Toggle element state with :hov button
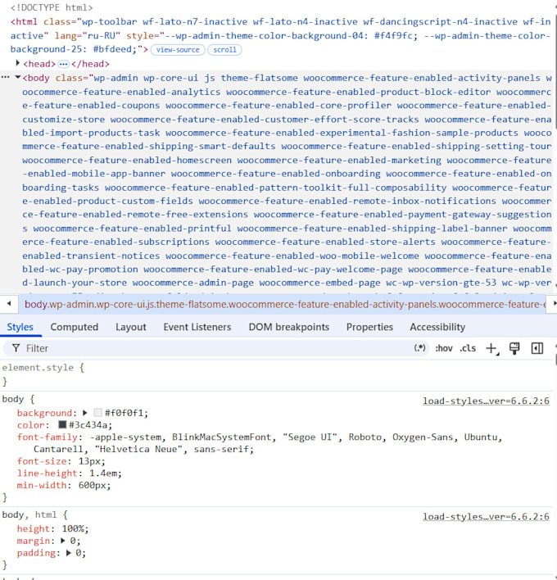Image resolution: width=557 pixels, height=580 pixels. coord(444,348)
